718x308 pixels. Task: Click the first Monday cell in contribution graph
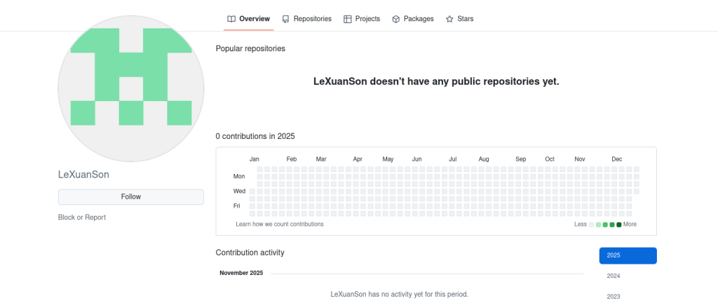click(x=260, y=176)
